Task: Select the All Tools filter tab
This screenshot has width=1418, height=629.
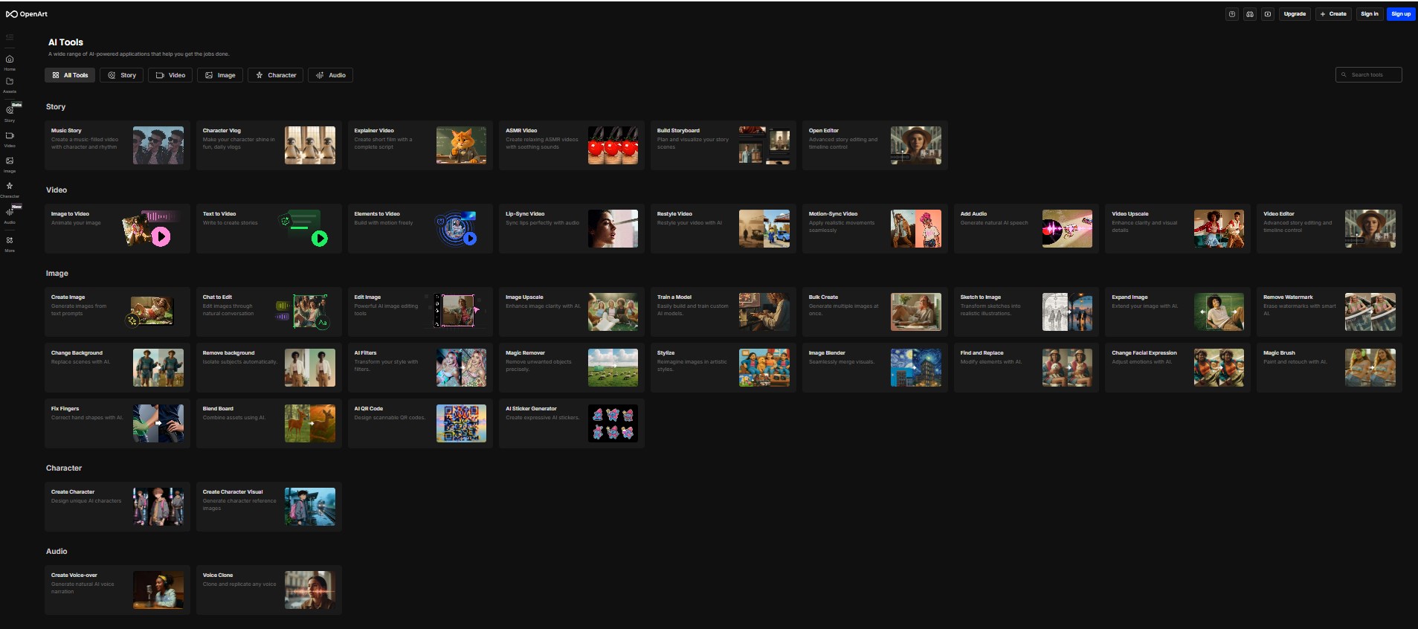Action: pyautogui.click(x=70, y=75)
